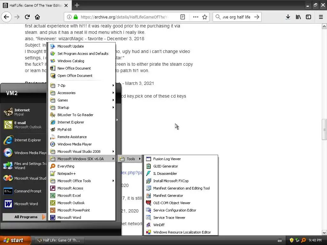Image resolution: width=327 pixels, height=245 pixels.
Task: Go back in browser history
Action: tap(6, 17)
